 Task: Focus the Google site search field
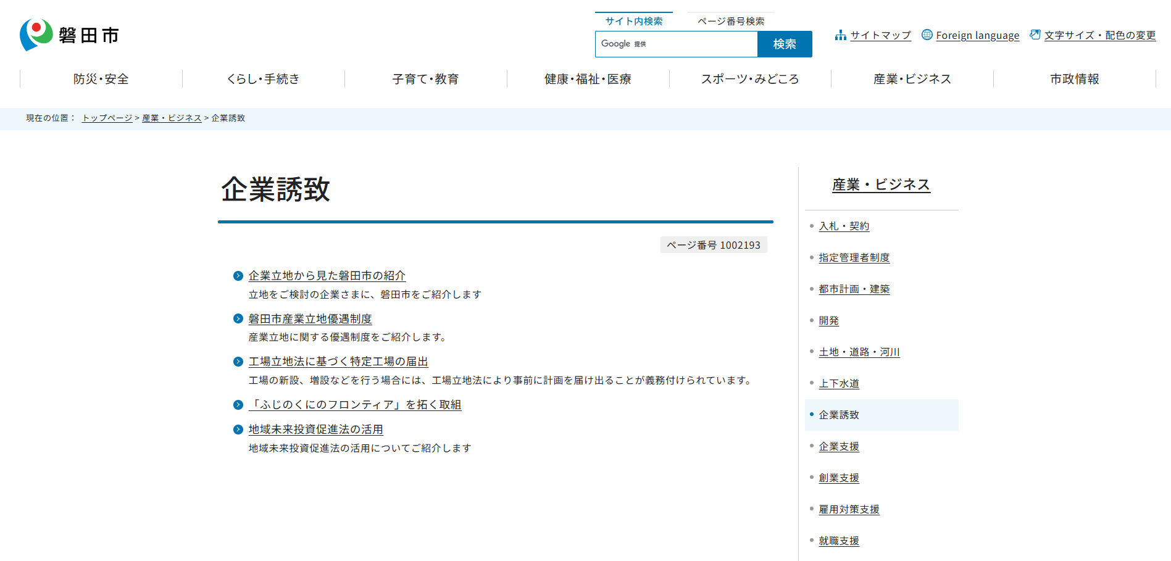point(677,44)
